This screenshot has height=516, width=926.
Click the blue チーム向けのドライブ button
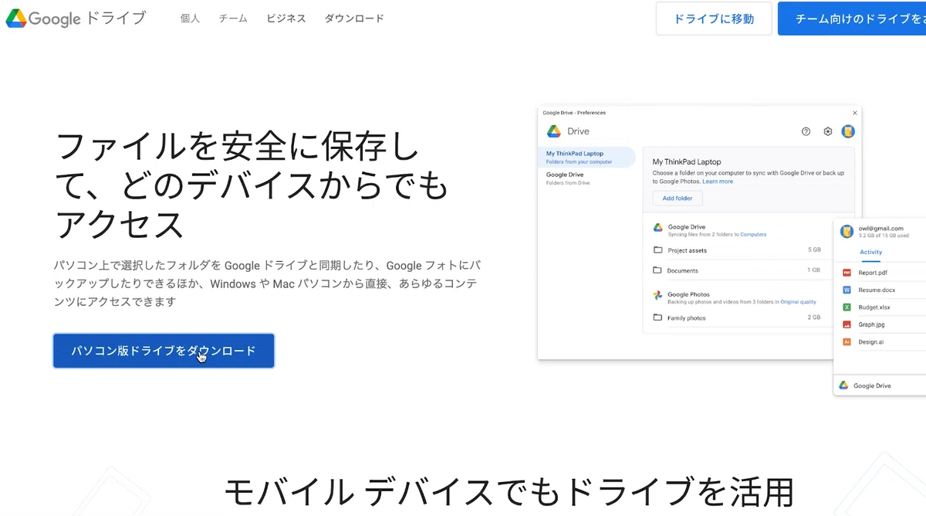852,19
